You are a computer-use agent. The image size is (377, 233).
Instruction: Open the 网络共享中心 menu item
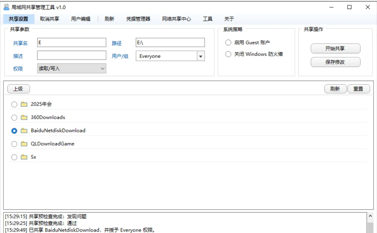pos(176,19)
